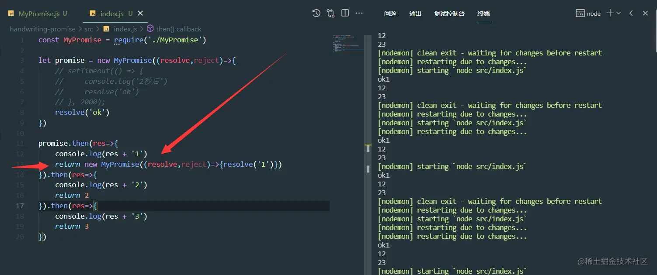
Task: Close the terminal panel
Action: coord(645,13)
